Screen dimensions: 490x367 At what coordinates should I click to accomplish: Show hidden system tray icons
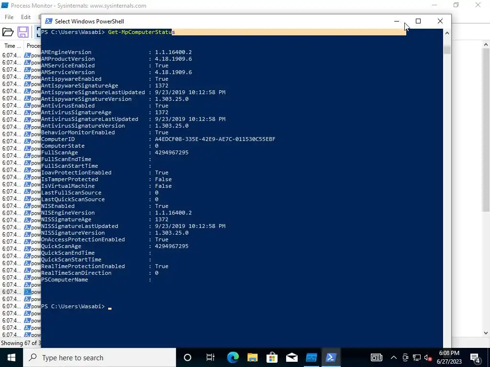pos(394,357)
